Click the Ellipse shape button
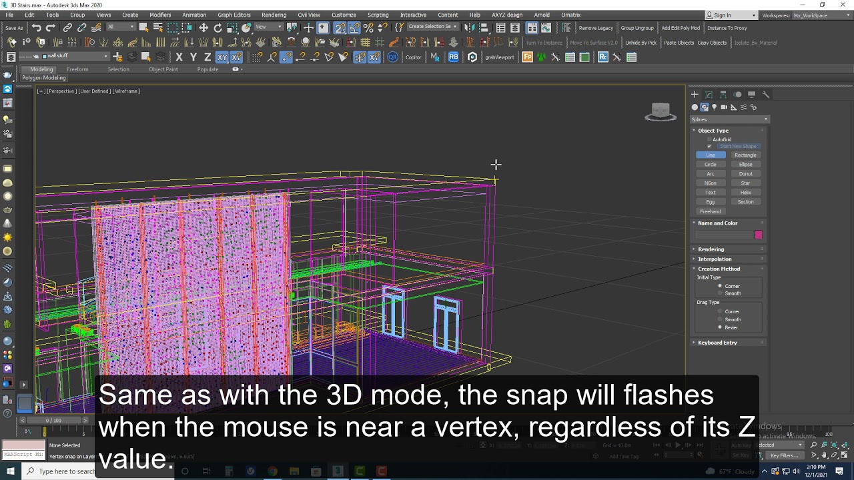Image resolution: width=854 pixels, height=480 pixels. point(745,165)
